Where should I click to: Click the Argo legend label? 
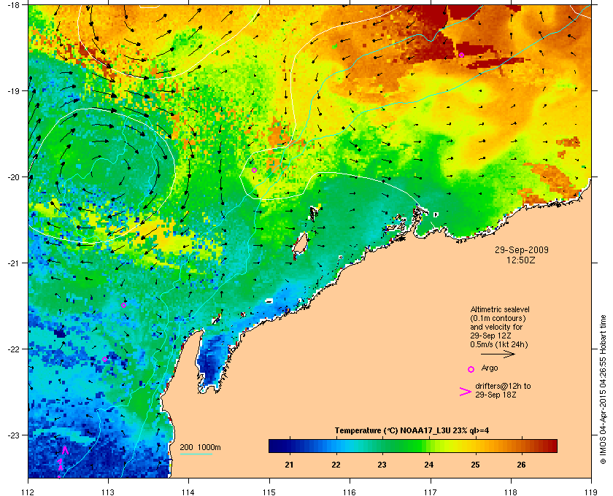490,368
